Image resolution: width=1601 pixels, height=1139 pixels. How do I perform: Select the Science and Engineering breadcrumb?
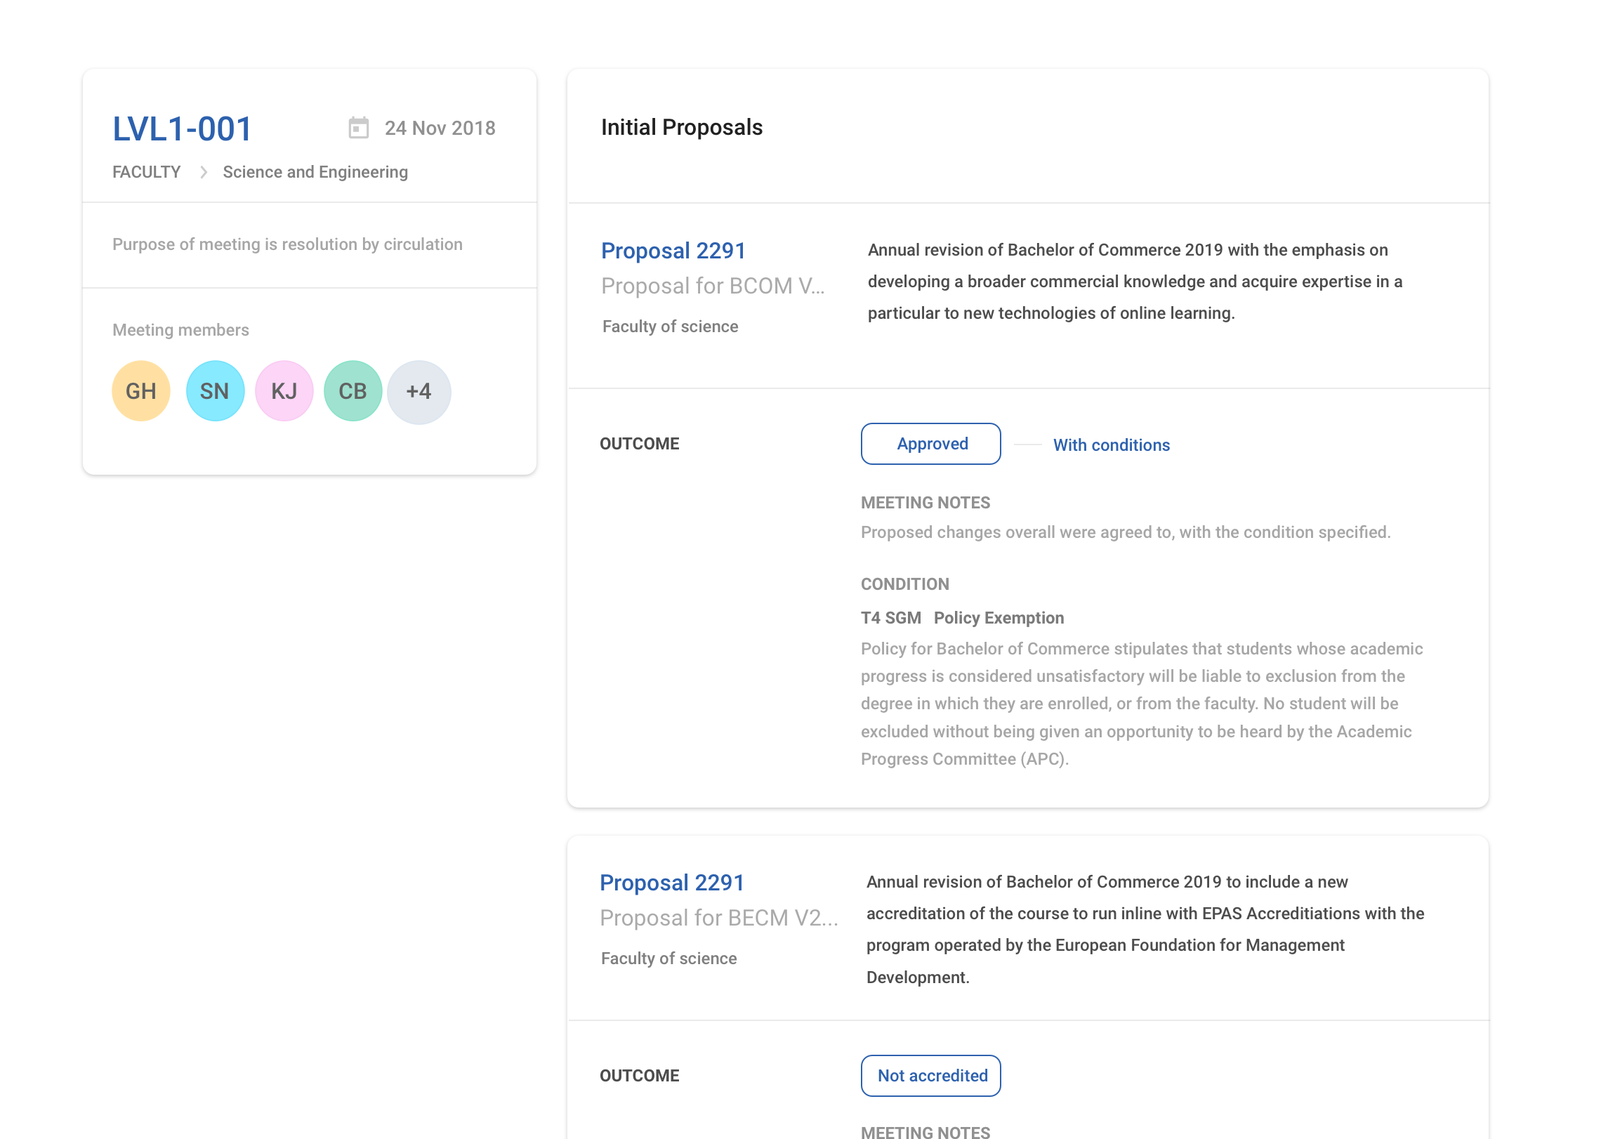point(315,172)
